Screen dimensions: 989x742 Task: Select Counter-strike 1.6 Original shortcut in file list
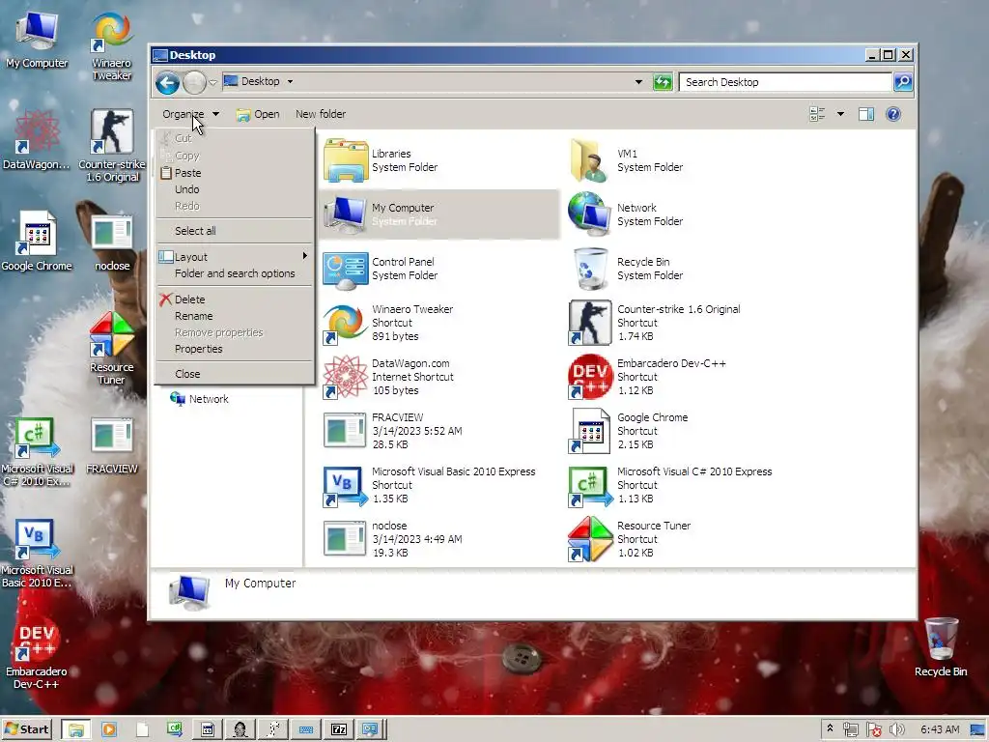pos(589,323)
